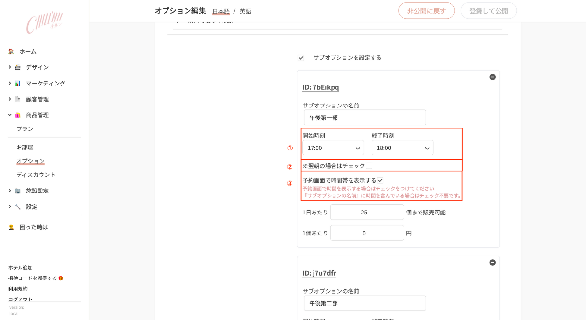Open the プラン submenu item
This screenshot has width=586, height=320.
(25, 129)
